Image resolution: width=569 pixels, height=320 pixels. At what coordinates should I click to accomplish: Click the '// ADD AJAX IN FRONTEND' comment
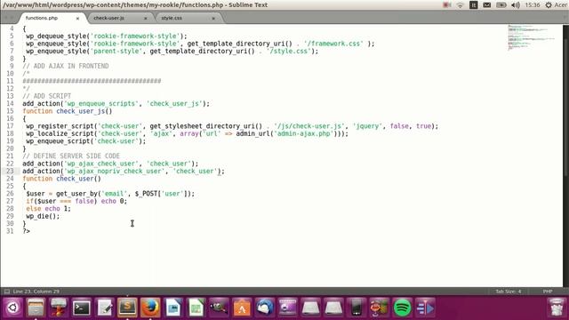[66, 66]
